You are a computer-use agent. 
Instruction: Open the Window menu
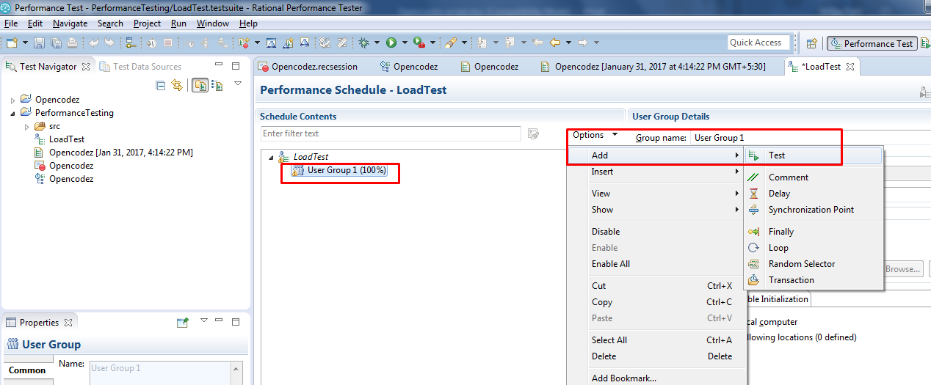point(212,23)
